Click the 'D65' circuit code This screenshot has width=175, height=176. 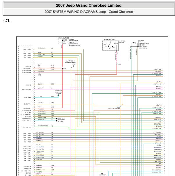tap(52, 118)
